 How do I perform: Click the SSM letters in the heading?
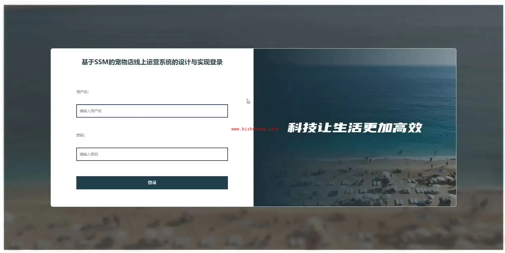(x=101, y=62)
